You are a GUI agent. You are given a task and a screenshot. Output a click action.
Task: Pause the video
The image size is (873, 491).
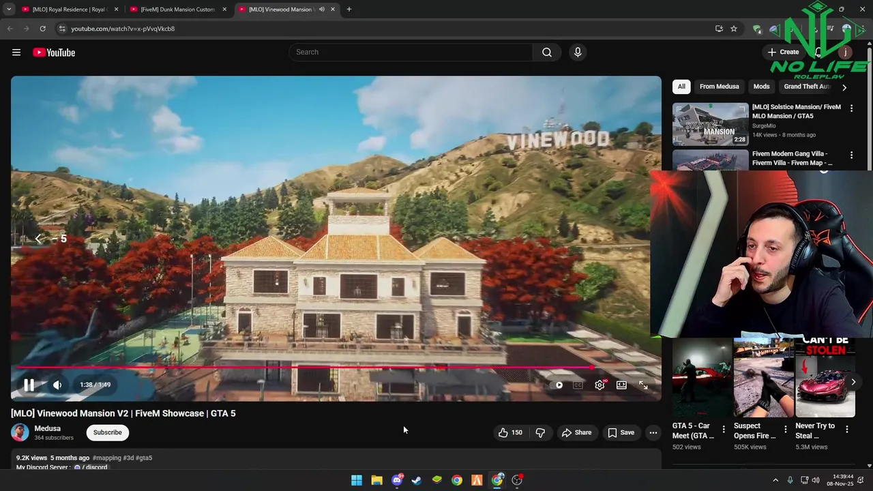pyautogui.click(x=29, y=385)
